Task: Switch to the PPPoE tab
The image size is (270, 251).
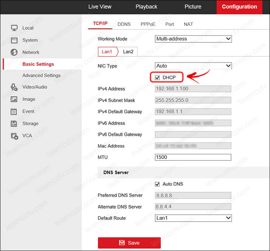Action: pos(148,24)
